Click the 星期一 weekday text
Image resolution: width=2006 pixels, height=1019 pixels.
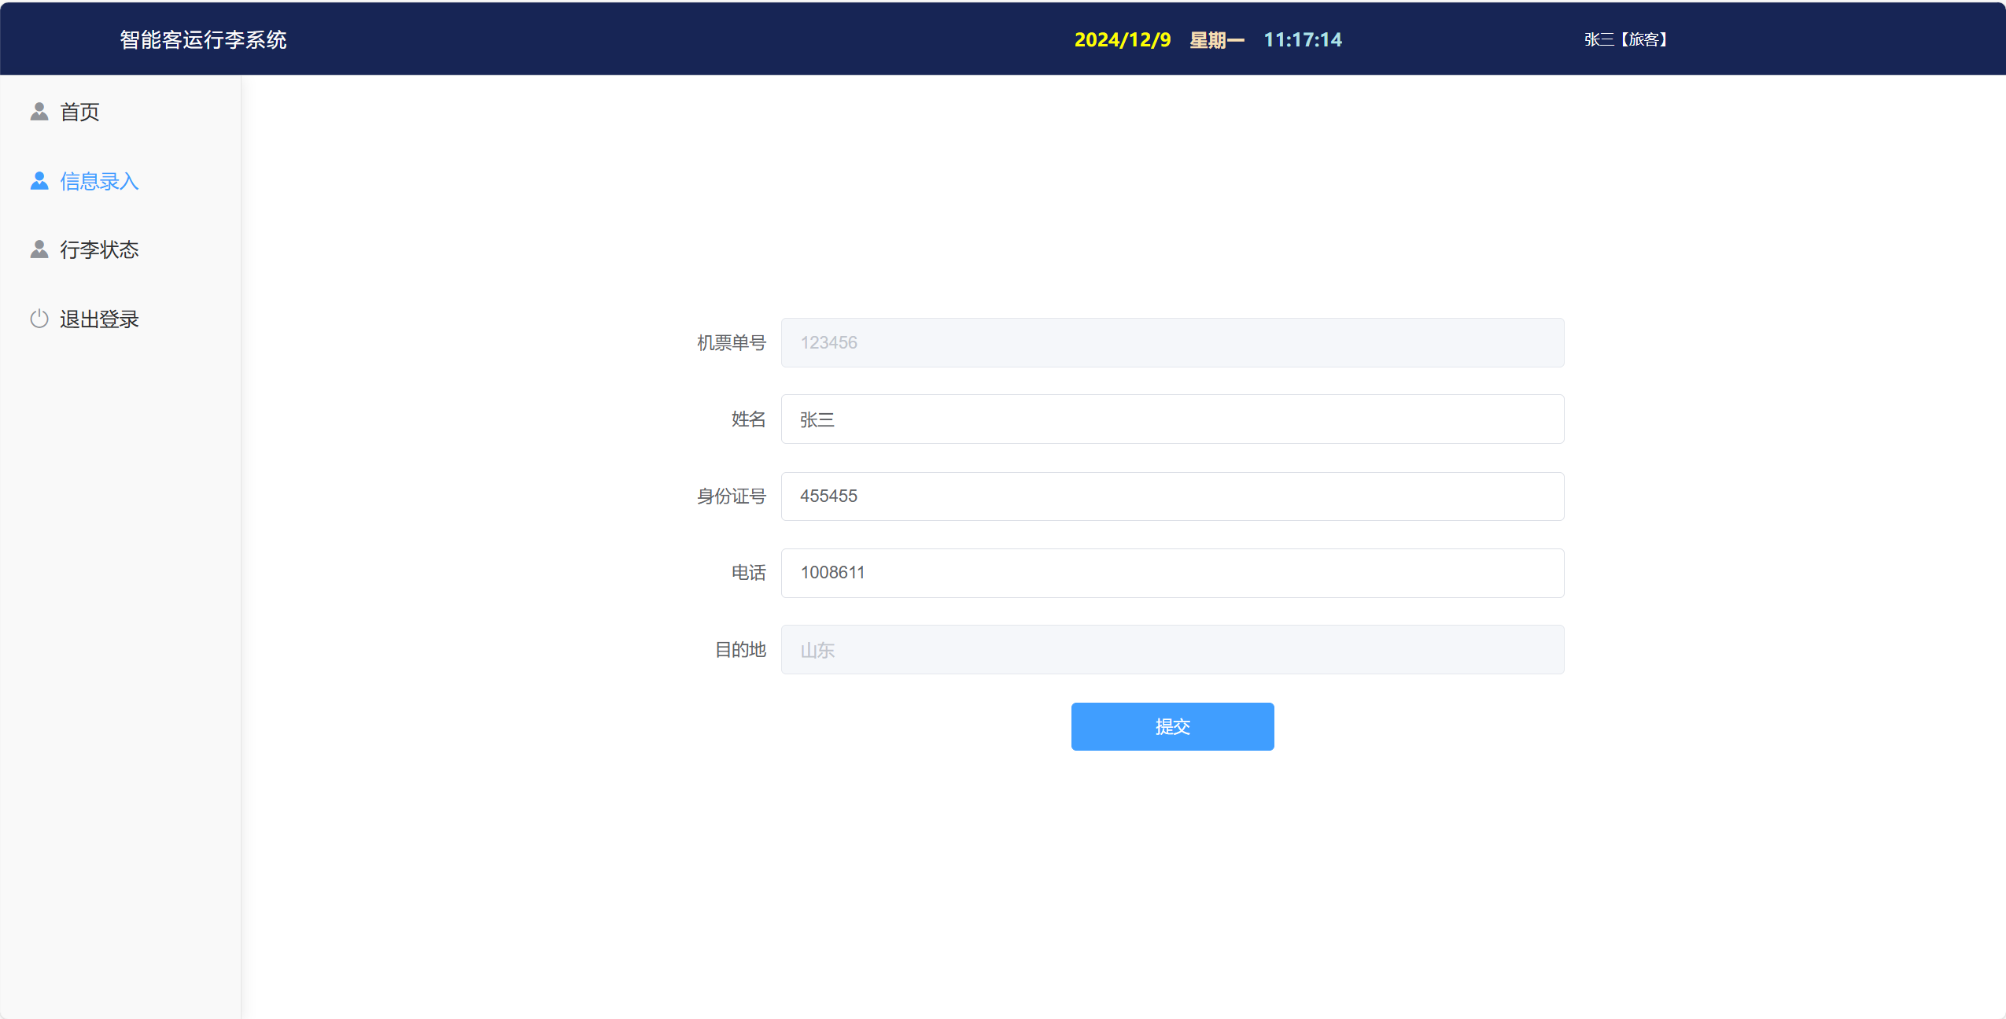(1216, 39)
